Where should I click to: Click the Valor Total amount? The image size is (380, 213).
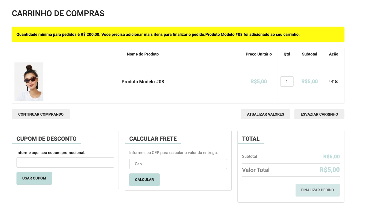(x=329, y=170)
